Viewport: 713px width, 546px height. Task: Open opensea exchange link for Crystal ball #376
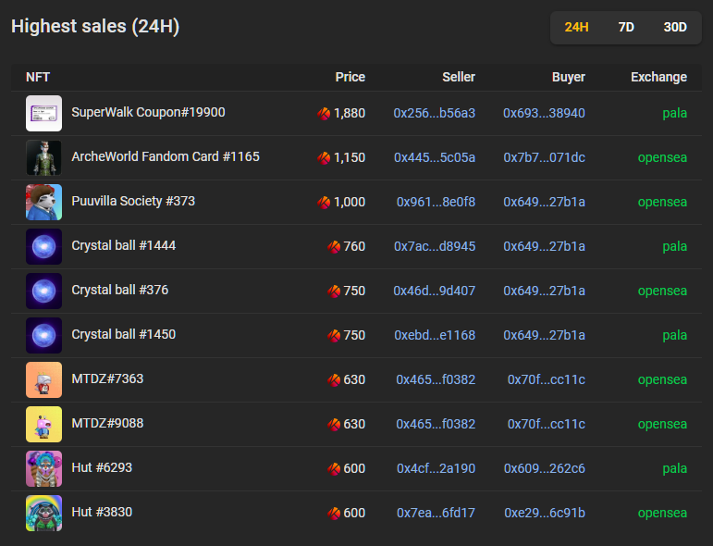tap(662, 292)
